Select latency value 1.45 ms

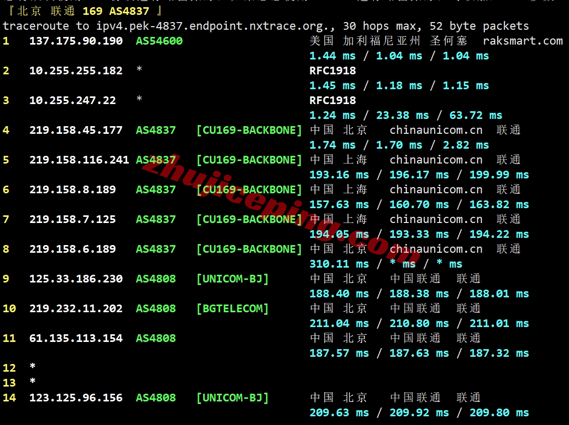332,85
